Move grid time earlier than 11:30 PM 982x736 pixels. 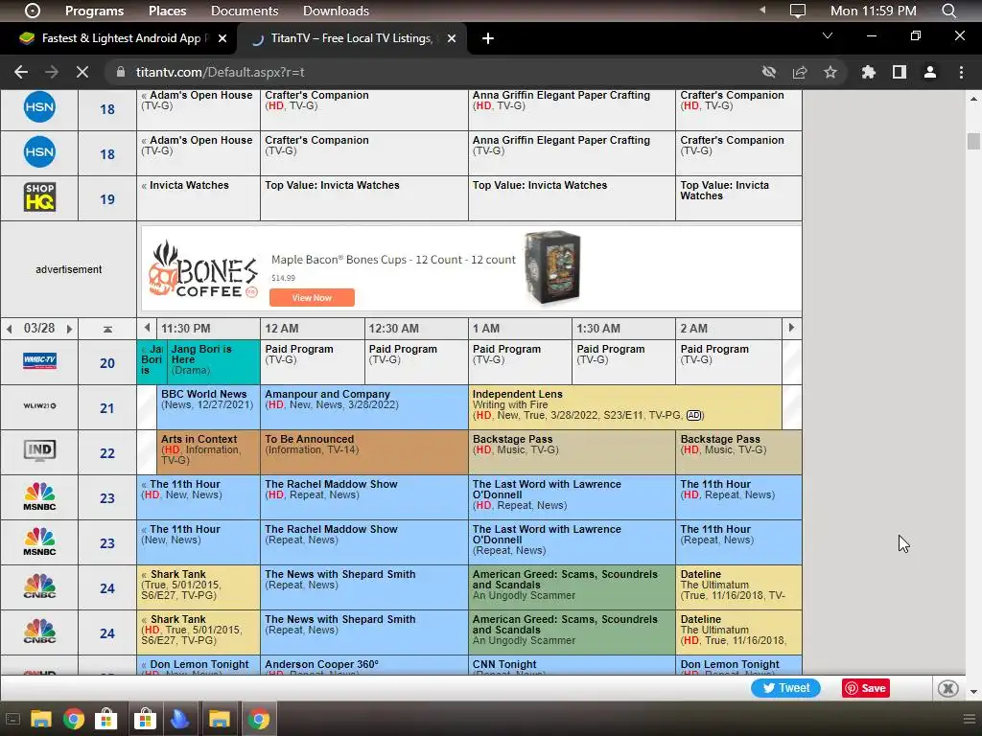click(147, 328)
